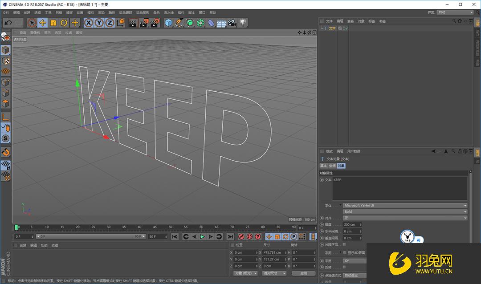
Task: Select the 文本 object in the object manager
Action: [x=333, y=28]
